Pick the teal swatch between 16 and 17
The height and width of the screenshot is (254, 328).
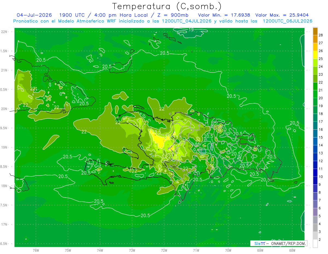click(x=315, y=125)
